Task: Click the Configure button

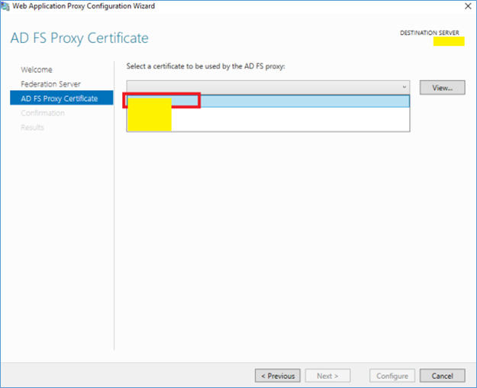Action: pyautogui.click(x=392, y=376)
